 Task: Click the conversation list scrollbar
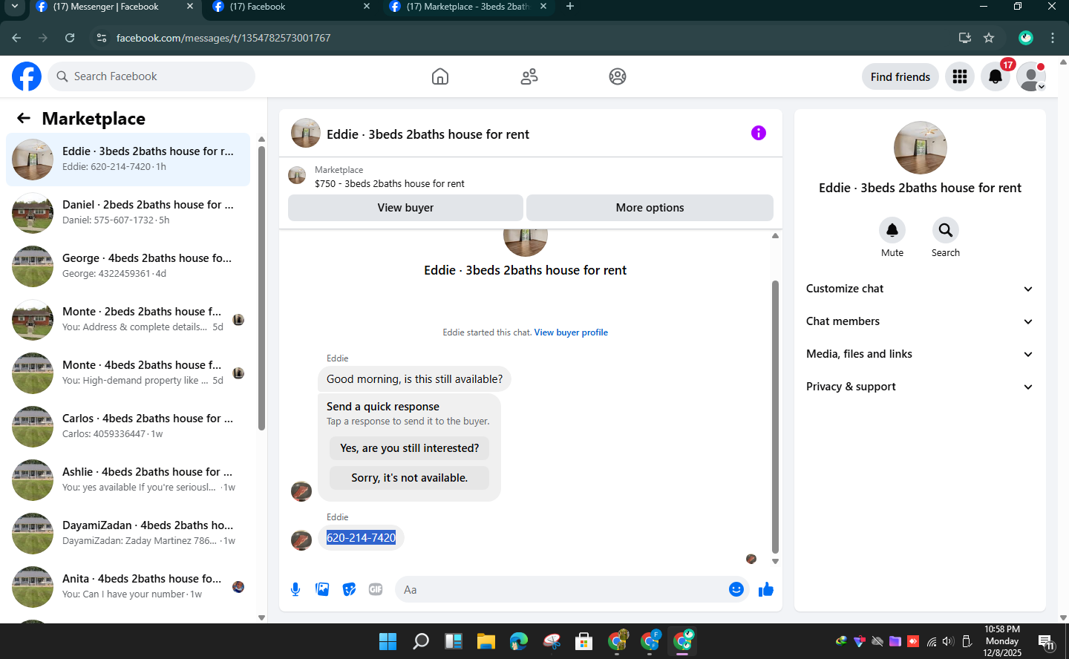tap(261, 288)
